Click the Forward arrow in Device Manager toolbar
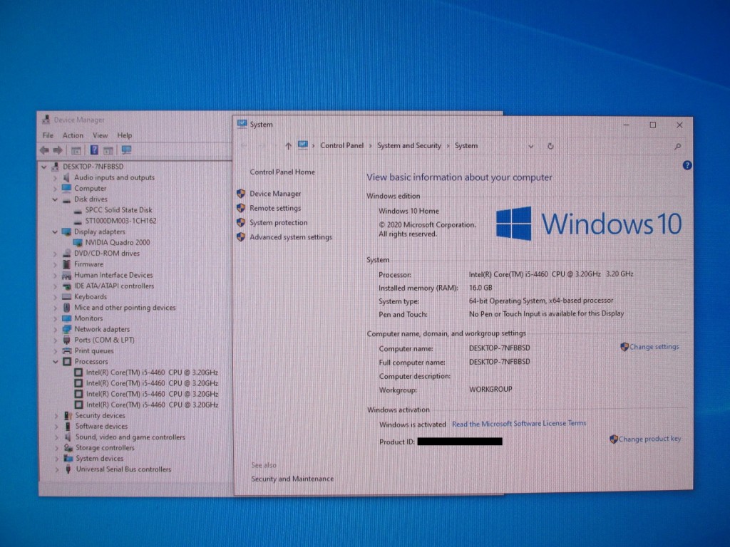The image size is (730, 547). click(58, 150)
